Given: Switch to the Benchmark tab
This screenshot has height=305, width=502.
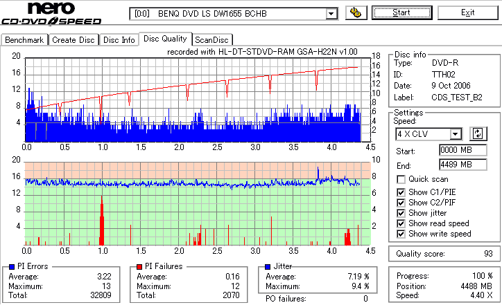Looking at the screenshot, I should pos(24,40).
